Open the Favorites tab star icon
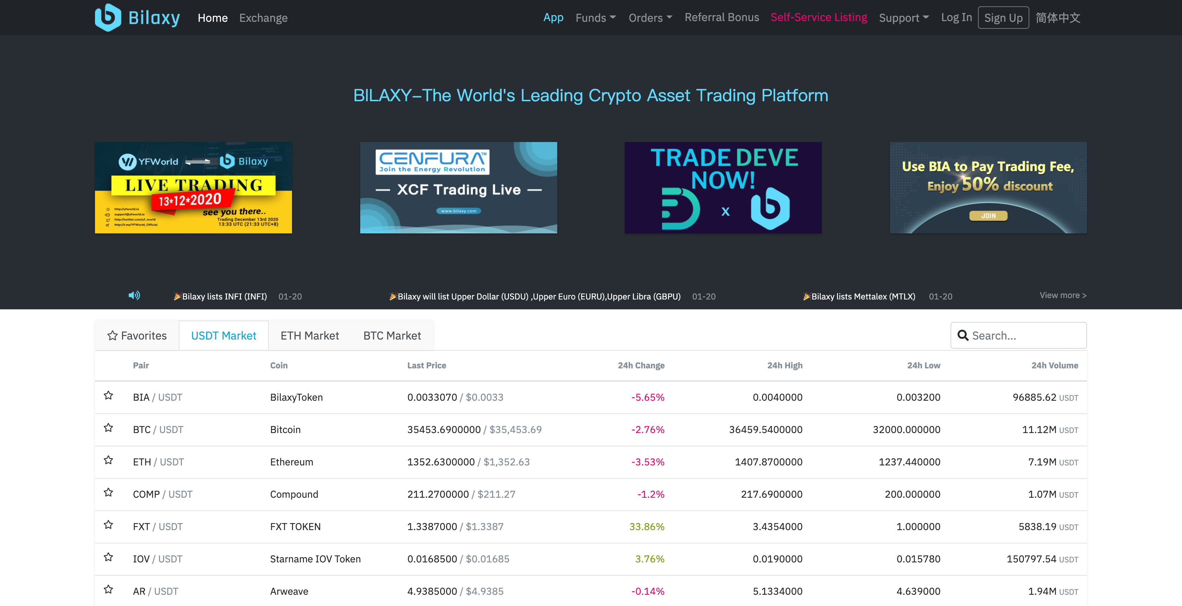Screen dimensions: 1182x606 click(x=113, y=336)
